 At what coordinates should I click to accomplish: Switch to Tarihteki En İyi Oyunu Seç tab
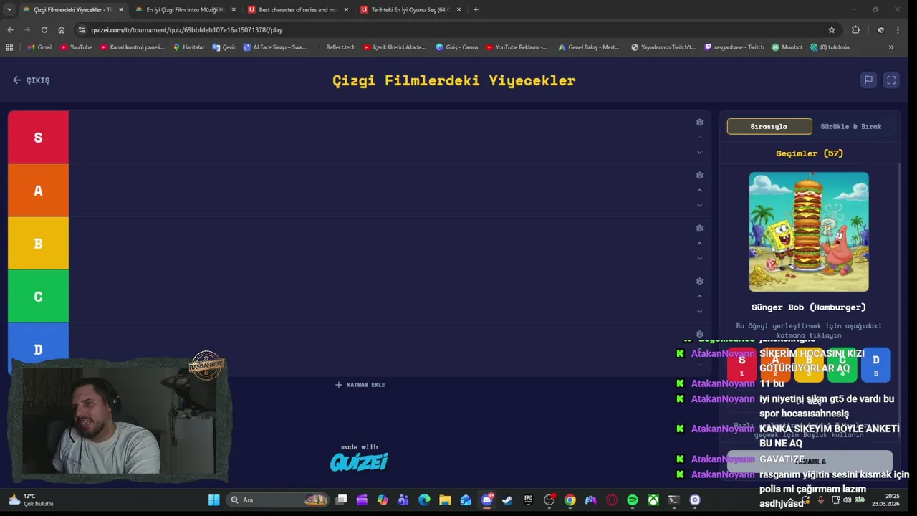[411, 9]
